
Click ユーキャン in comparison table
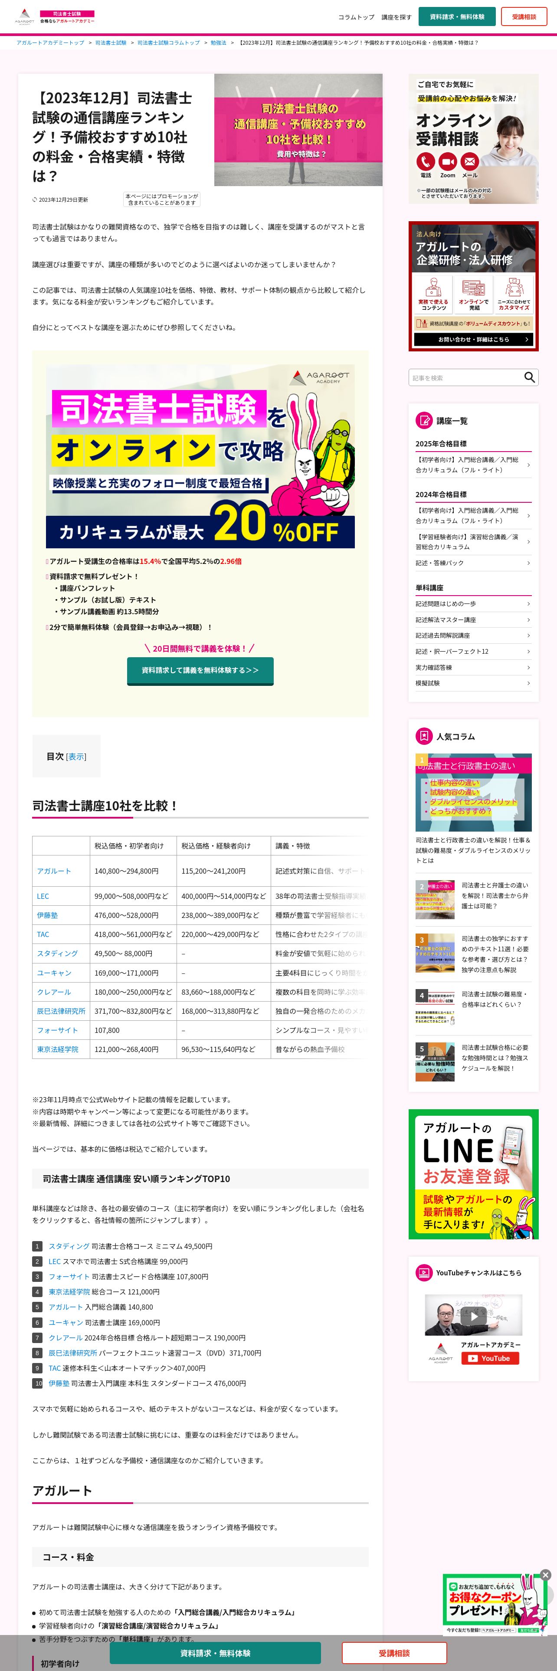54,973
